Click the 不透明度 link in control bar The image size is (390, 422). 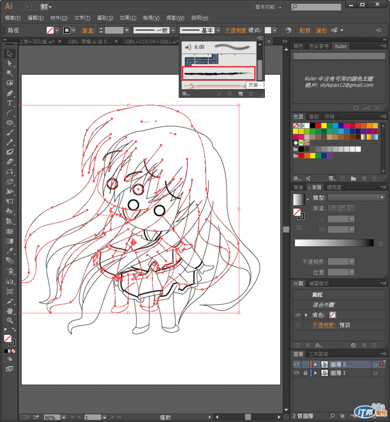(235, 31)
